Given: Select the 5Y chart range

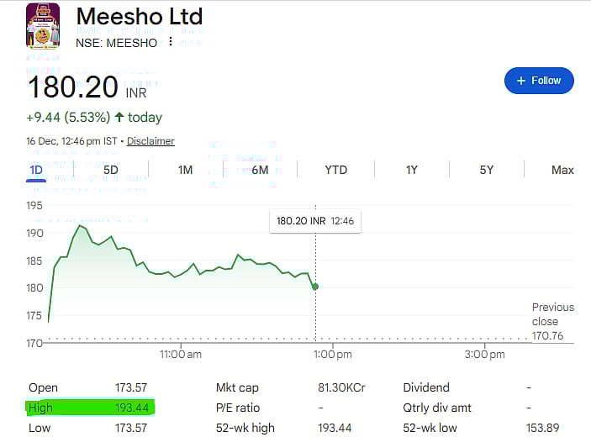Looking at the screenshot, I should [487, 170].
